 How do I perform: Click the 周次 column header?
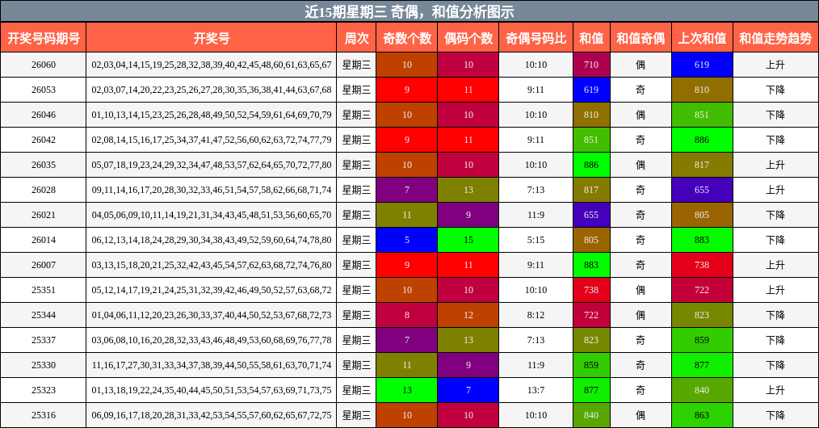pyautogui.click(x=356, y=38)
